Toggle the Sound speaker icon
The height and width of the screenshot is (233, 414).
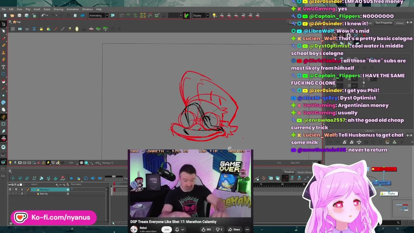93,178
